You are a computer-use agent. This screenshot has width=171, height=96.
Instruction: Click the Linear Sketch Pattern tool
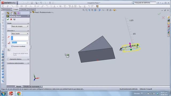click(x=75, y=6)
